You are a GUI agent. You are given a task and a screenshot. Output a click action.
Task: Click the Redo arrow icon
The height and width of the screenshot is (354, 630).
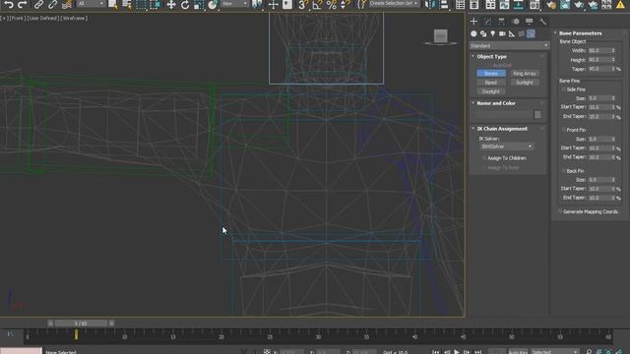coord(22,4)
